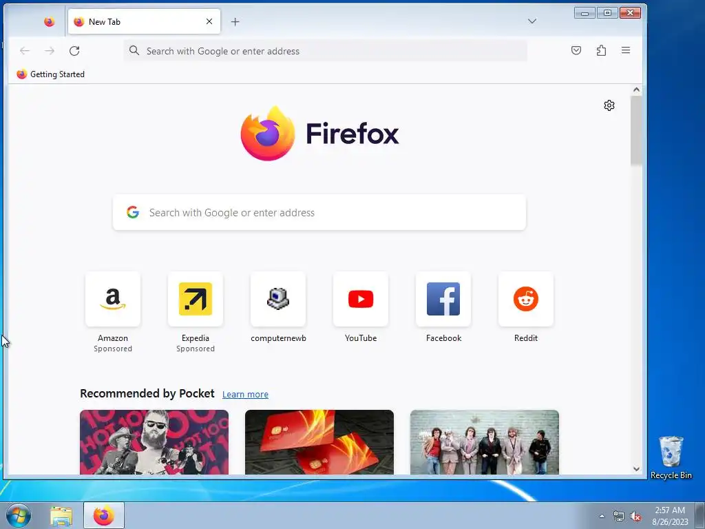This screenshot has height=529, width=705.
Task: Close the New Tab tab
Action: tap(209, 21)
